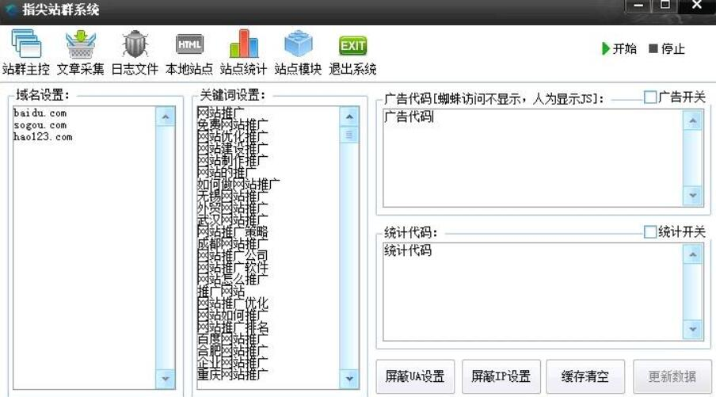
Task: Select the baidu.com domain line
Action: click(x=40, y=113)
